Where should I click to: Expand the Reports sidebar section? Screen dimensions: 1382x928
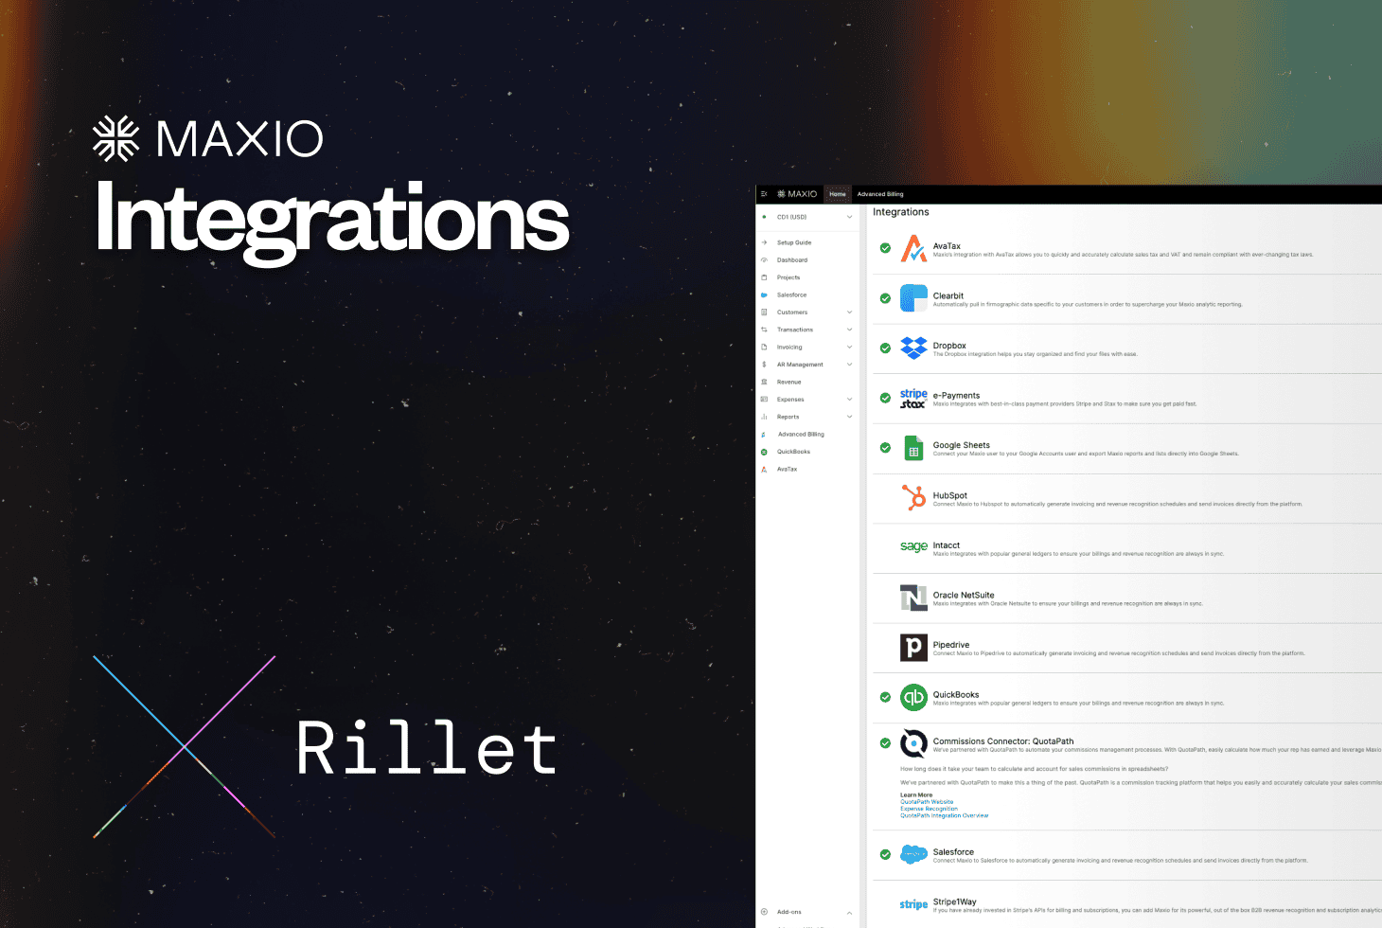pyautogui.click(x=849, y=417)
